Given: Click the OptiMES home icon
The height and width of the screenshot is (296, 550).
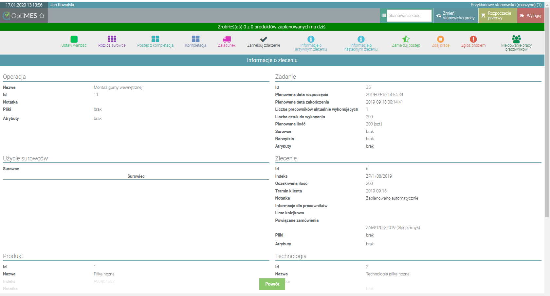Looking at the screenshot, I should (42, 15).
